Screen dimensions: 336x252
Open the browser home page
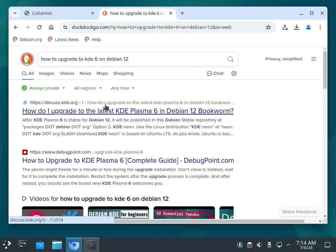51,27
